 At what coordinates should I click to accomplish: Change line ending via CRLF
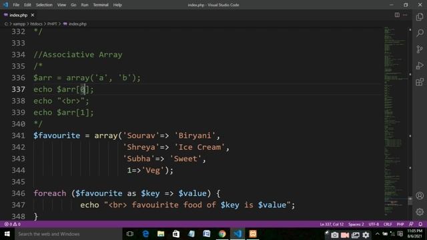point(388,224)
